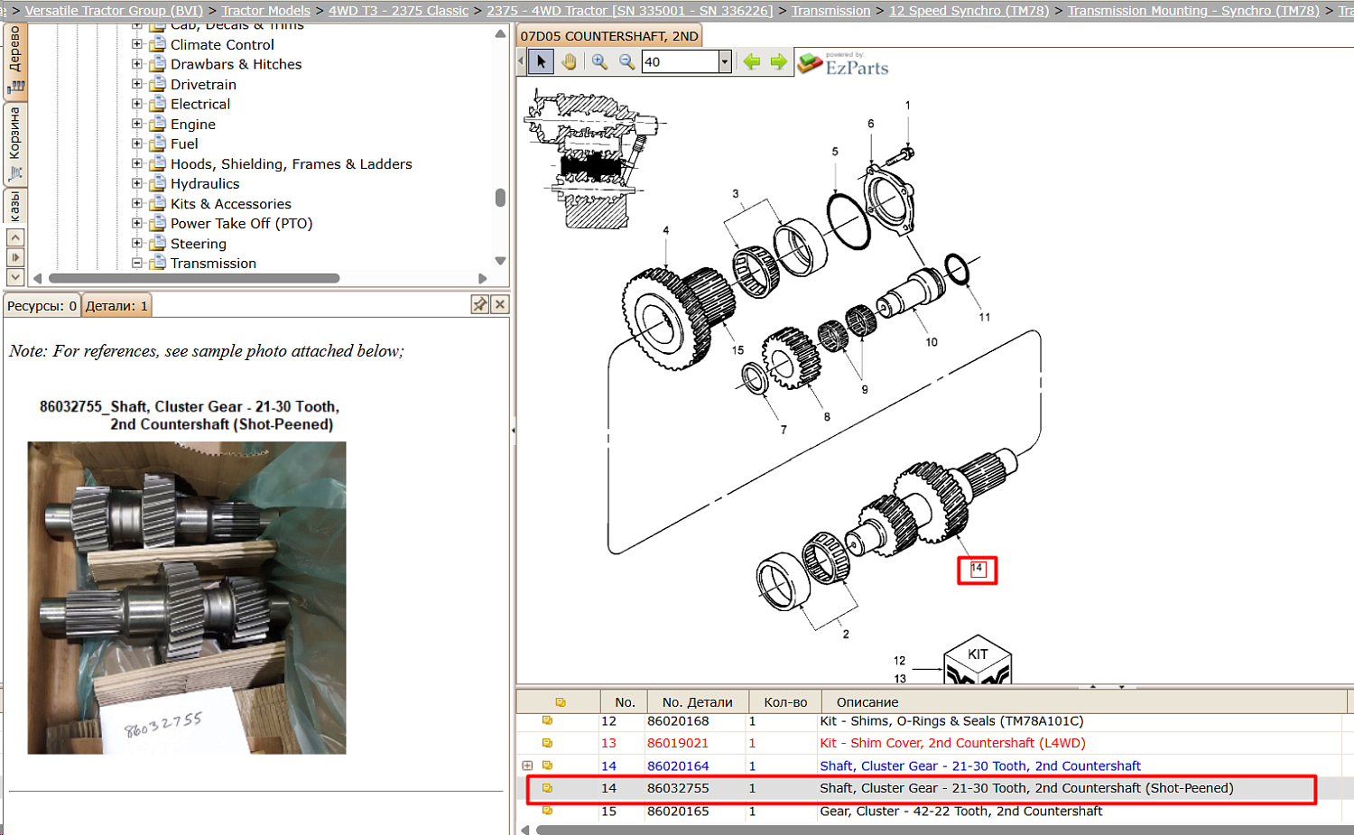Zoom out of the parts diagram
The image size is (1354, 835).
626,61
